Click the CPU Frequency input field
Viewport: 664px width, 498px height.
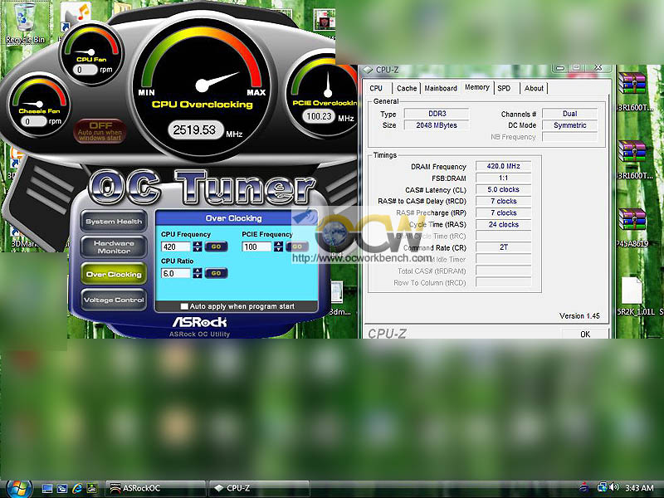click(x=176, y=247)
